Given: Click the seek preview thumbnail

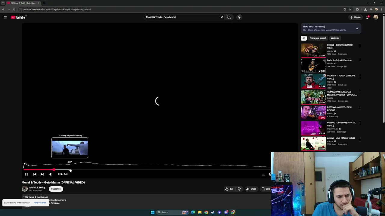Looking at the screenshot, I should point(70,148).
